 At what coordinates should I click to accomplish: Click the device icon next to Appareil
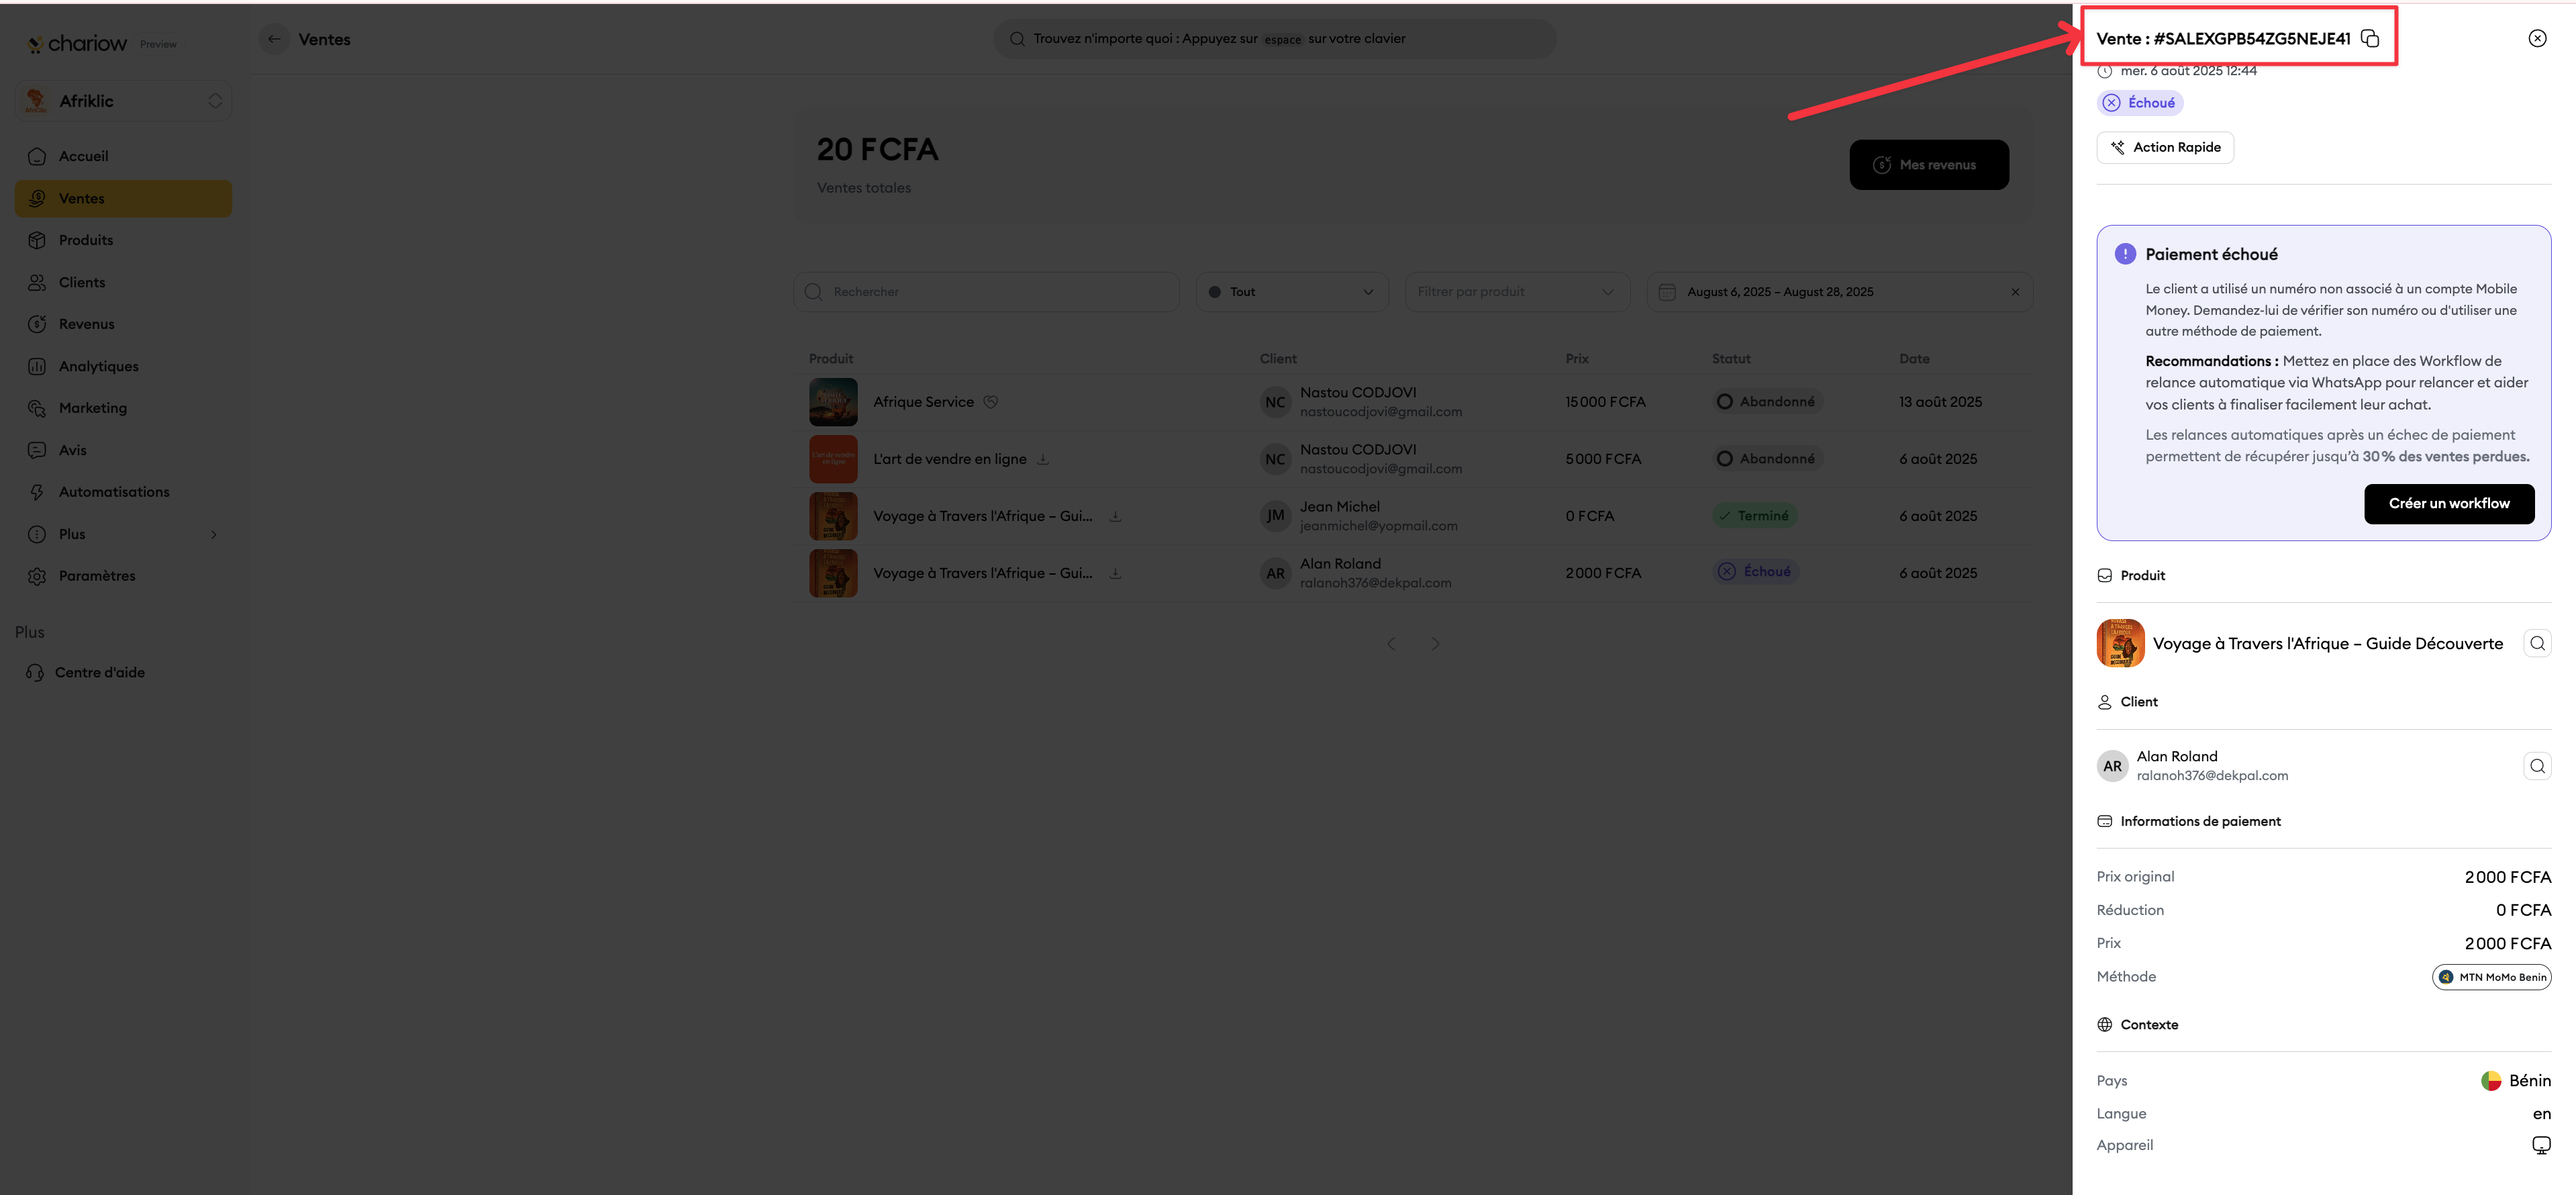2540,1145
